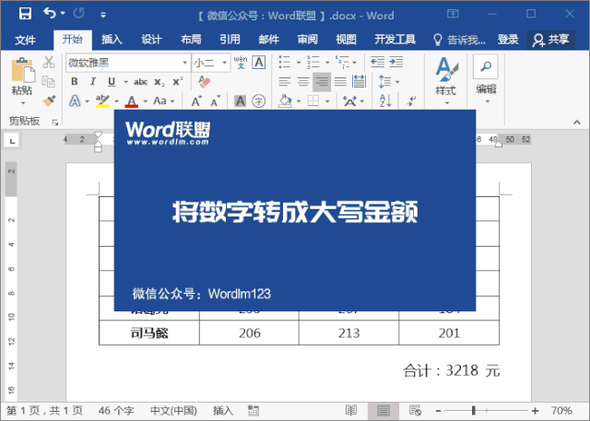Switch to the 开发工具 ribbon tab

[395, 39]
